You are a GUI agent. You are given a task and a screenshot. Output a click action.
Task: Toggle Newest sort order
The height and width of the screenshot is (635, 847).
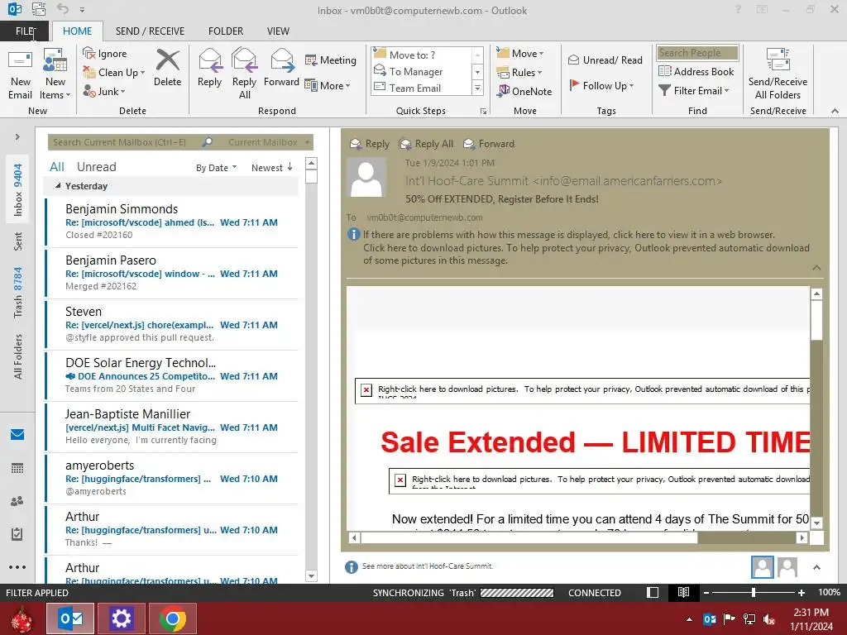click(271, 167)
